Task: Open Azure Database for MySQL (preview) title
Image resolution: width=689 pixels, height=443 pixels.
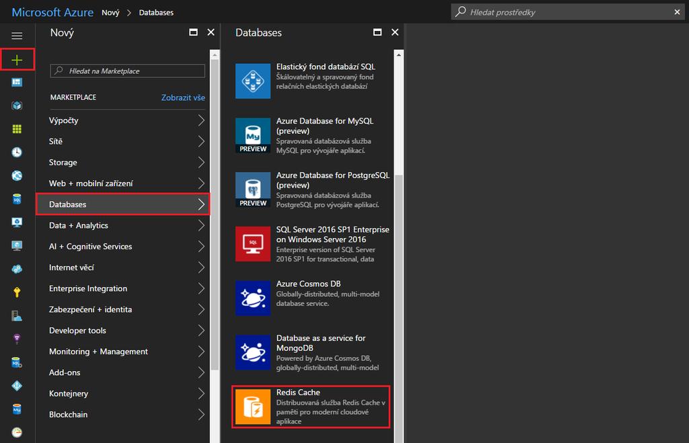Action: click(x=325, y=126)
